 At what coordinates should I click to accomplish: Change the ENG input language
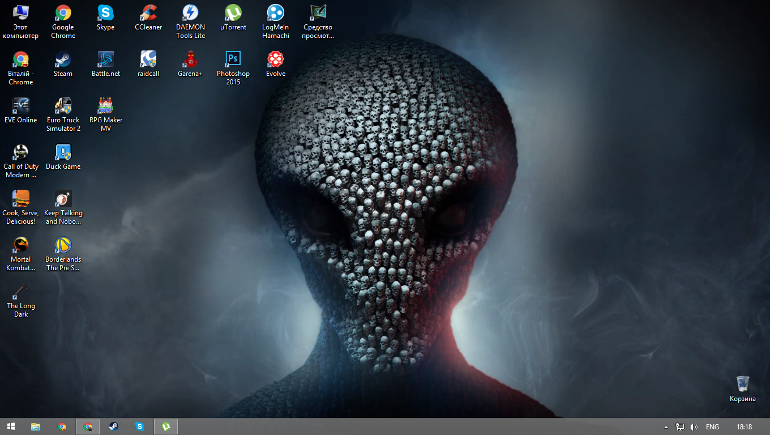coord(713,427)
